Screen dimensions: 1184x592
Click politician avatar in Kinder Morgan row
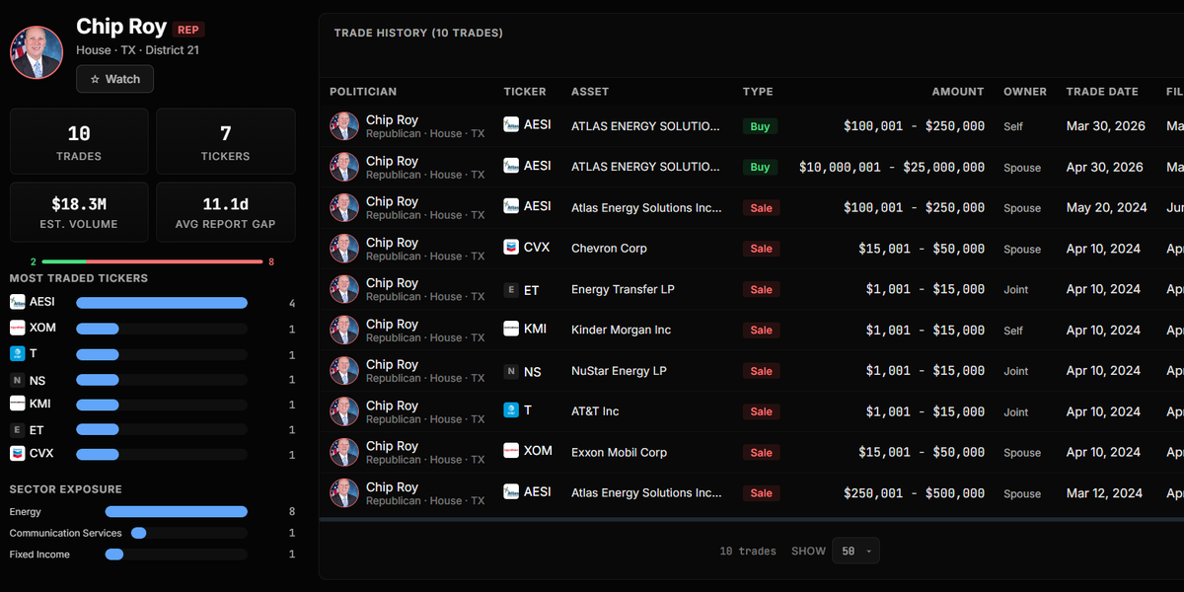[x=344, y=331]
